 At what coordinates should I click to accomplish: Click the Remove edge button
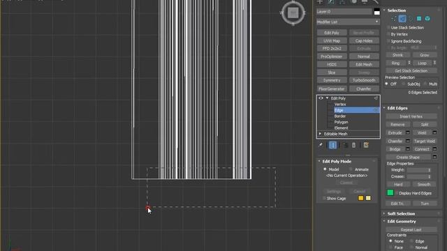[x=397, y=124]
